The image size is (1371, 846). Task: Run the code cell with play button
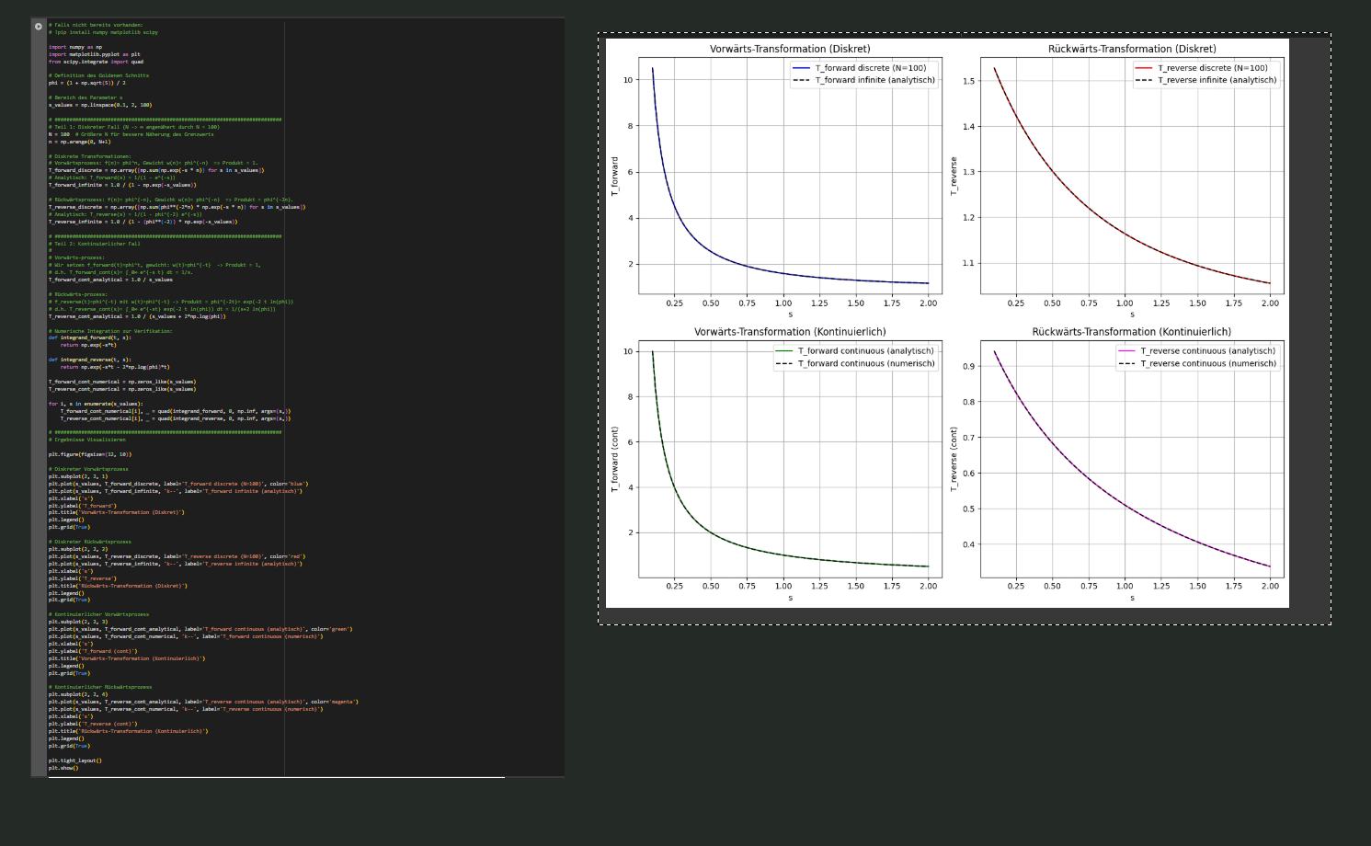tap(39, 27)
